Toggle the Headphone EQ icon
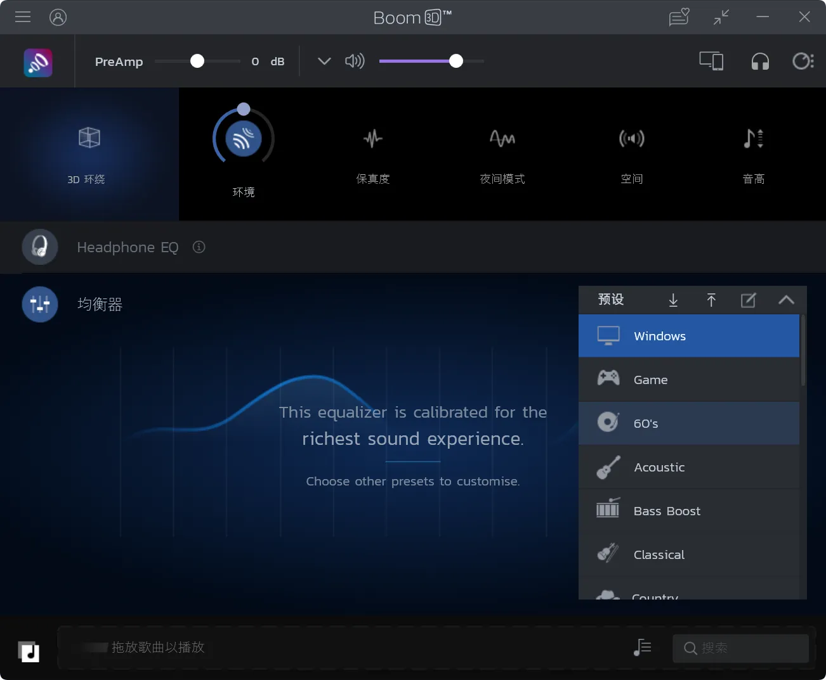Image resolution: width=826 pixels, height=680 pixels. (x=40, y=247)
